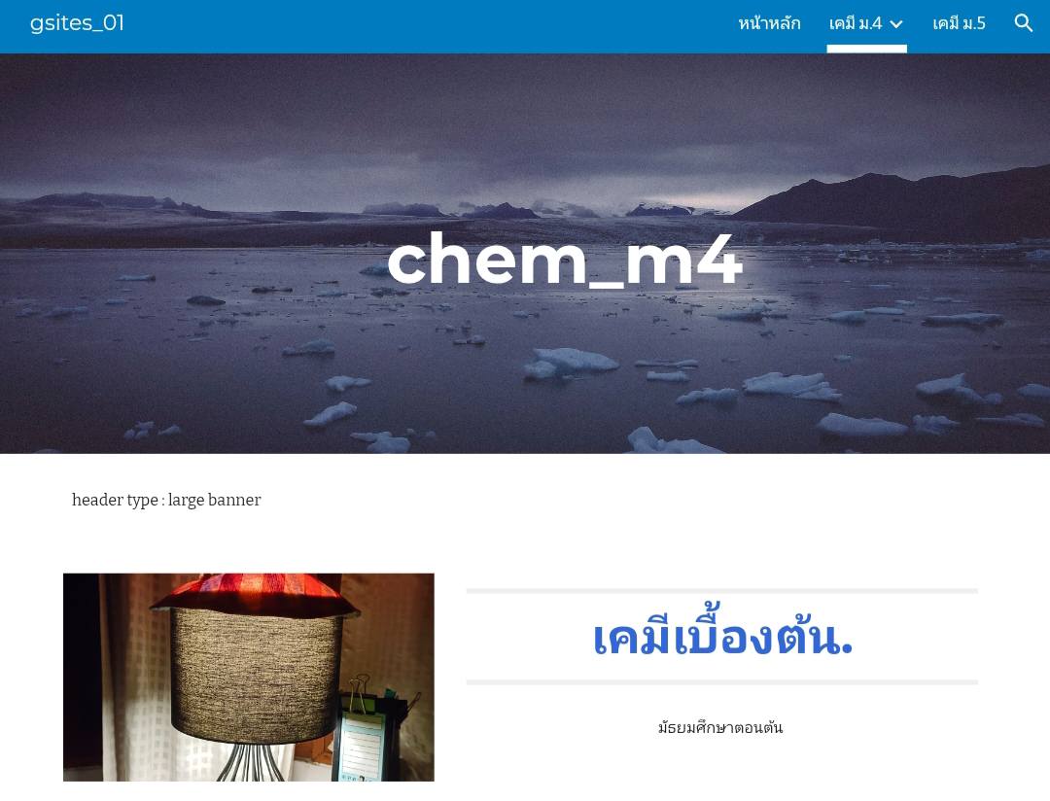Expand the เคมี ม.4 dropdown chevron
The image size is (1050, 801).
896,24
